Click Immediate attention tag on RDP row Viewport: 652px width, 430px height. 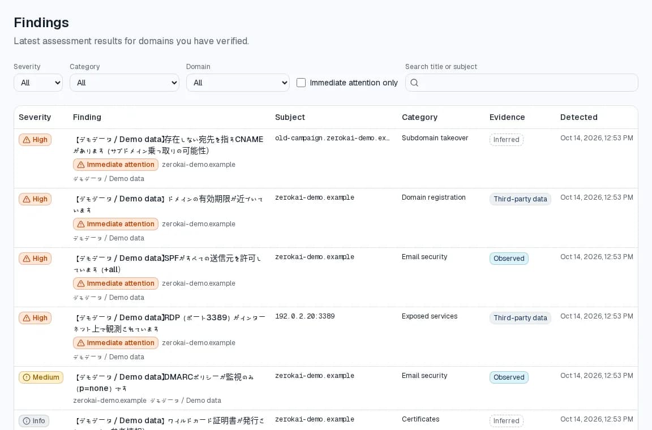115,343
